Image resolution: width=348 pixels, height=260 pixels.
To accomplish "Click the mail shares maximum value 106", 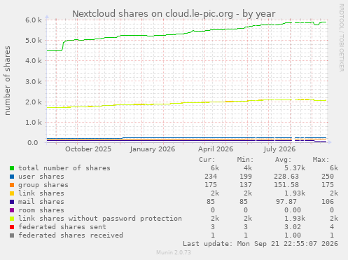I will 328,202.
